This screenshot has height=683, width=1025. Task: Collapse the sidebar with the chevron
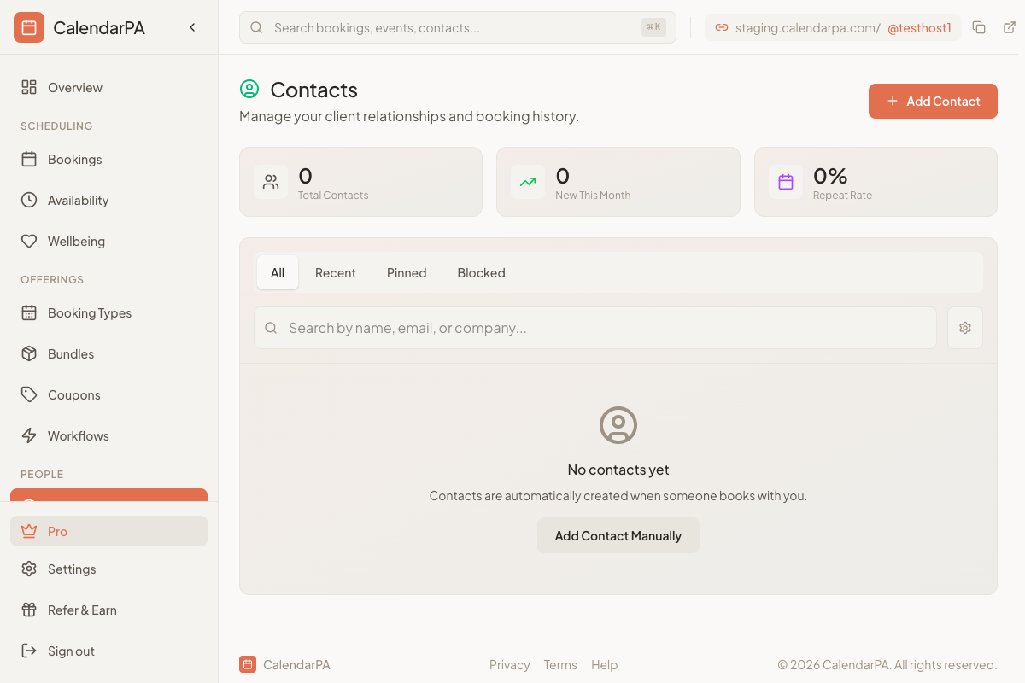point(192,26)
